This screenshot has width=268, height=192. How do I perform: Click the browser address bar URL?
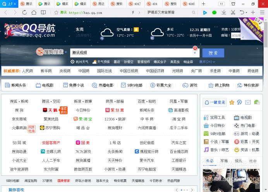(x=86, y=13)
